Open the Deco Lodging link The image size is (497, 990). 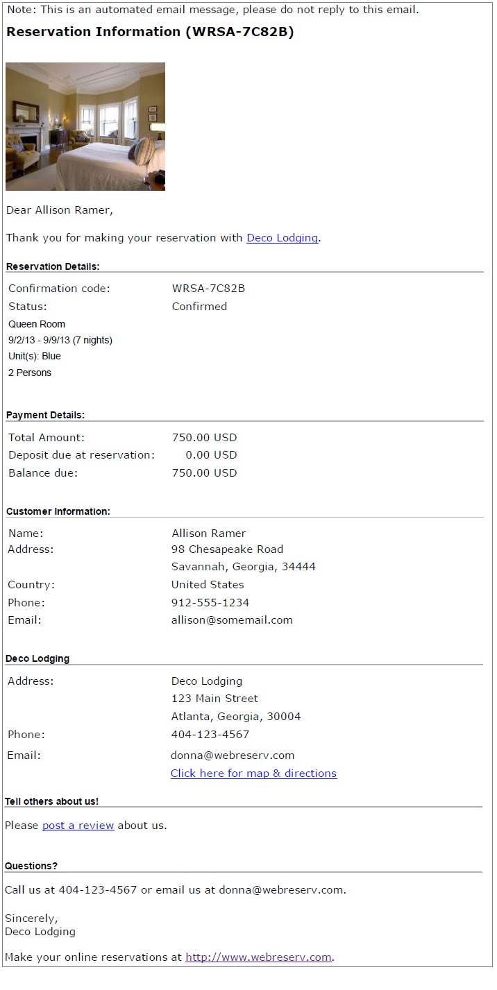click(283, 238)
